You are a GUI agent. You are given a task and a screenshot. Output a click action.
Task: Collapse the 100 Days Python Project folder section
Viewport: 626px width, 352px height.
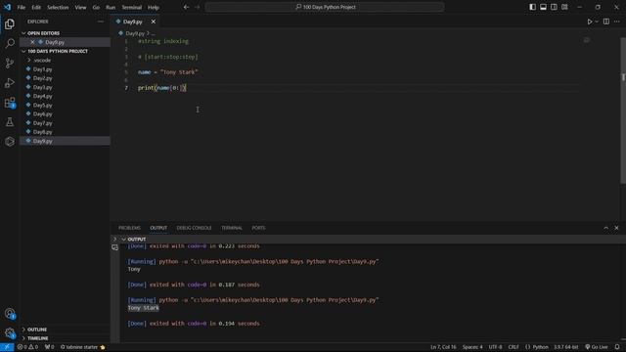(23, 51)
